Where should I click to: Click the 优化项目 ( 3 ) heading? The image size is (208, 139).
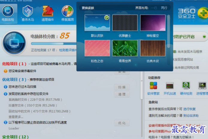14,80
